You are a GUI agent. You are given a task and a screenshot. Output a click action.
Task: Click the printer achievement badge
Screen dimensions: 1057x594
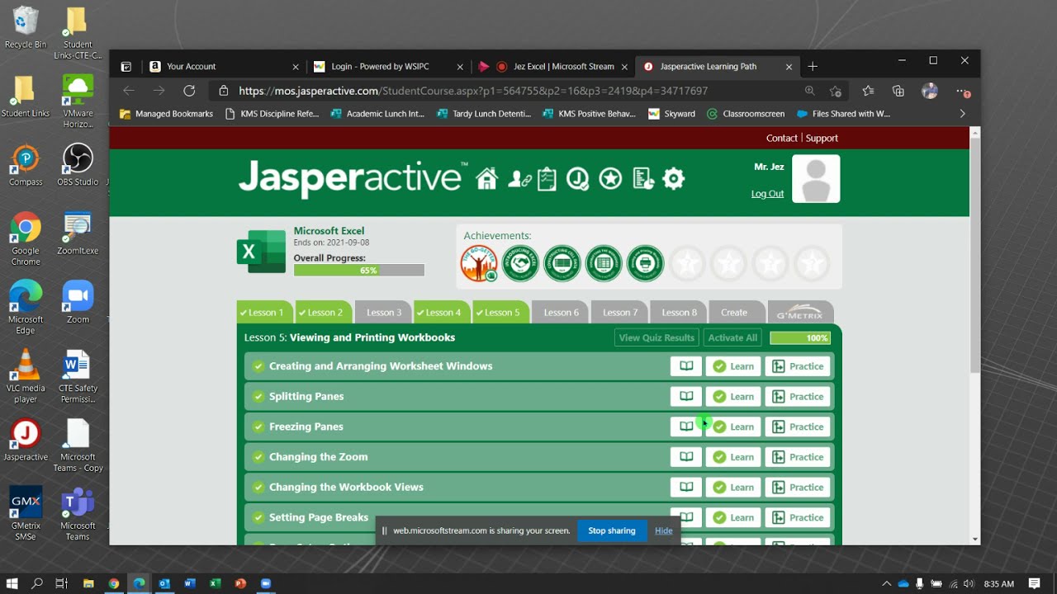click(645, 264)
